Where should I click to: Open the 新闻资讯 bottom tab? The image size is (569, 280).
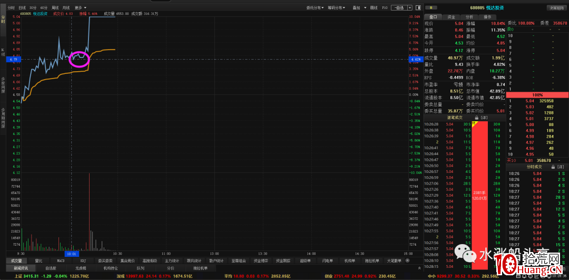pos(21,268)
